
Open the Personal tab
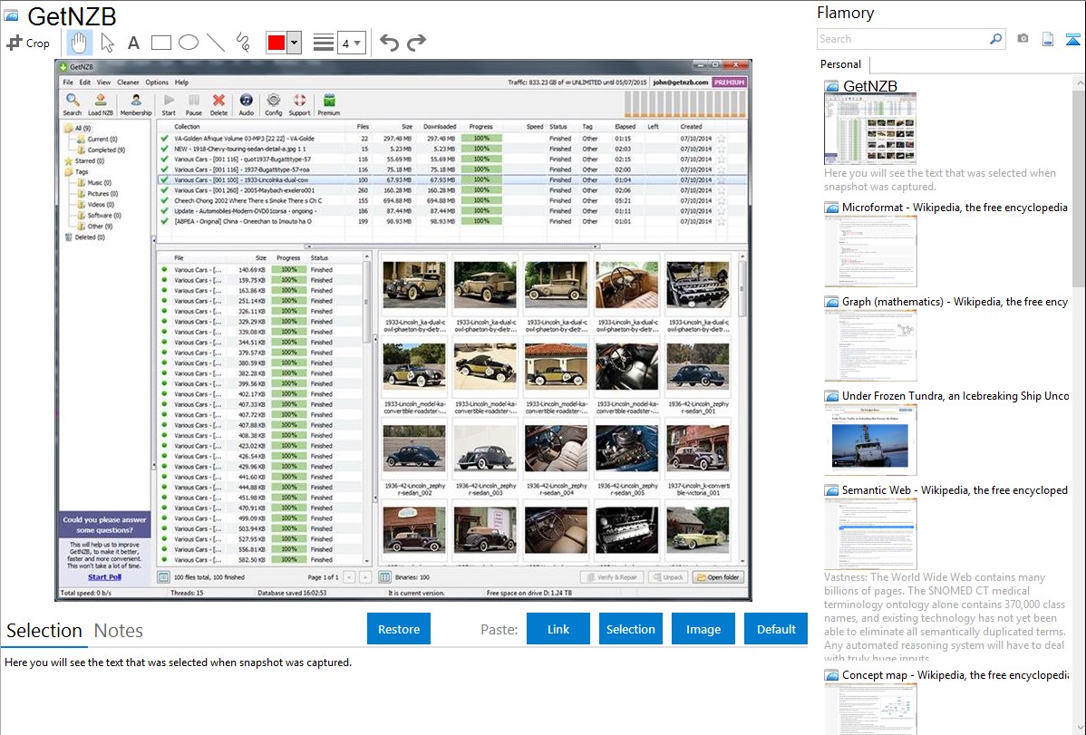(x=841, y=64)
